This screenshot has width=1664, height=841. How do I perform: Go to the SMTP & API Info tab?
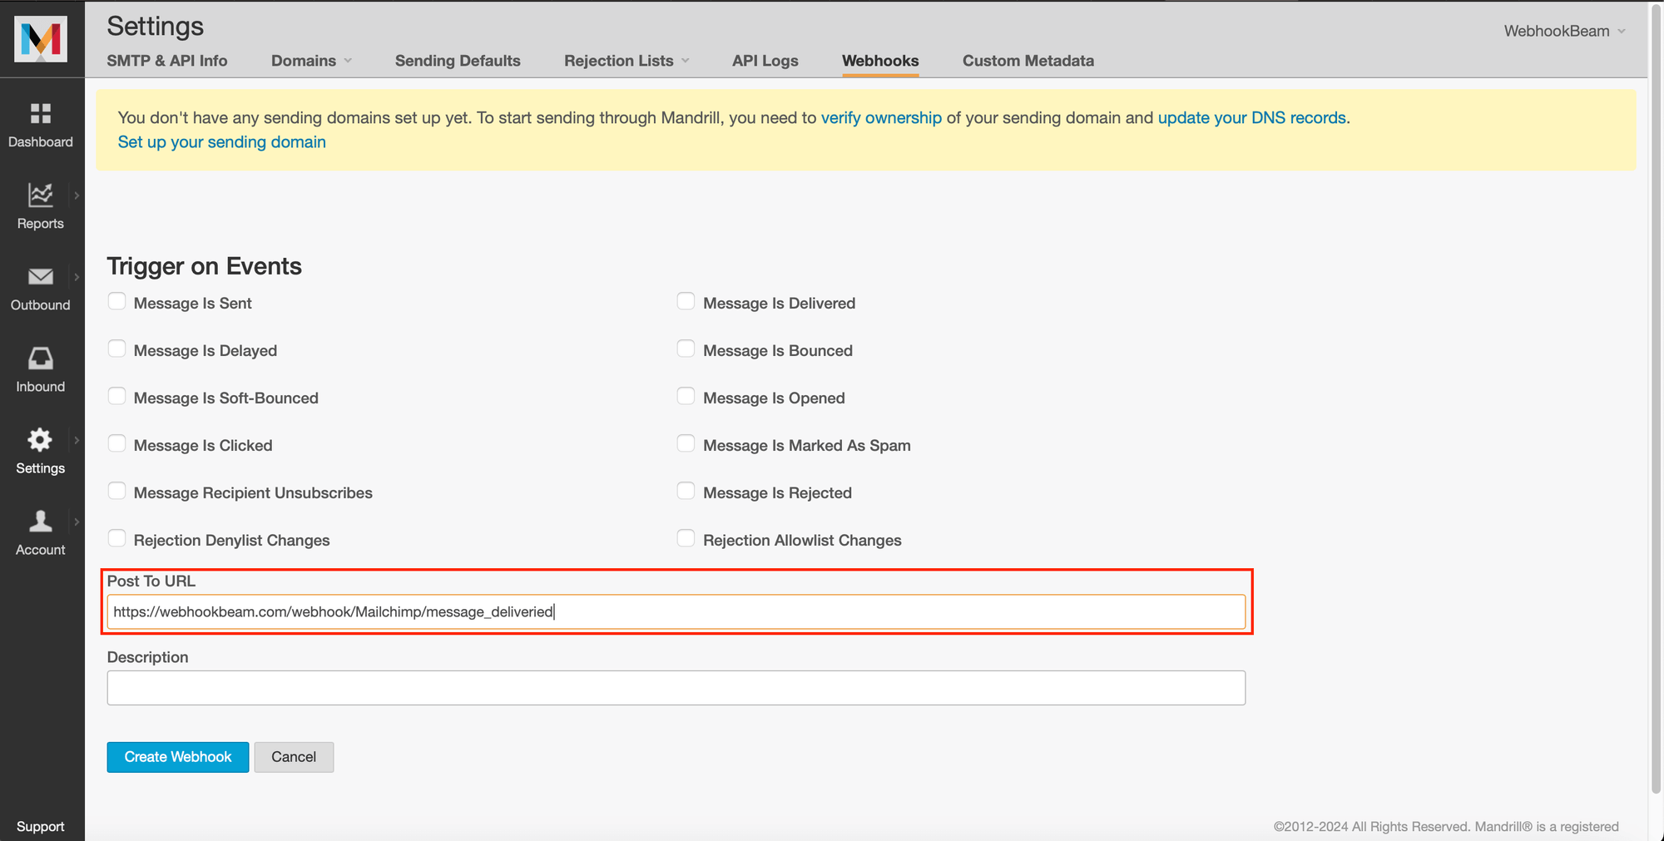(167, 61)
